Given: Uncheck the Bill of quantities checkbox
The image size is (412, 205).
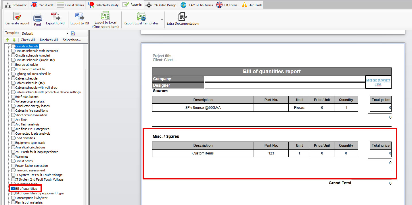Looking at the screenshot, I should click(x=13, y=189).
